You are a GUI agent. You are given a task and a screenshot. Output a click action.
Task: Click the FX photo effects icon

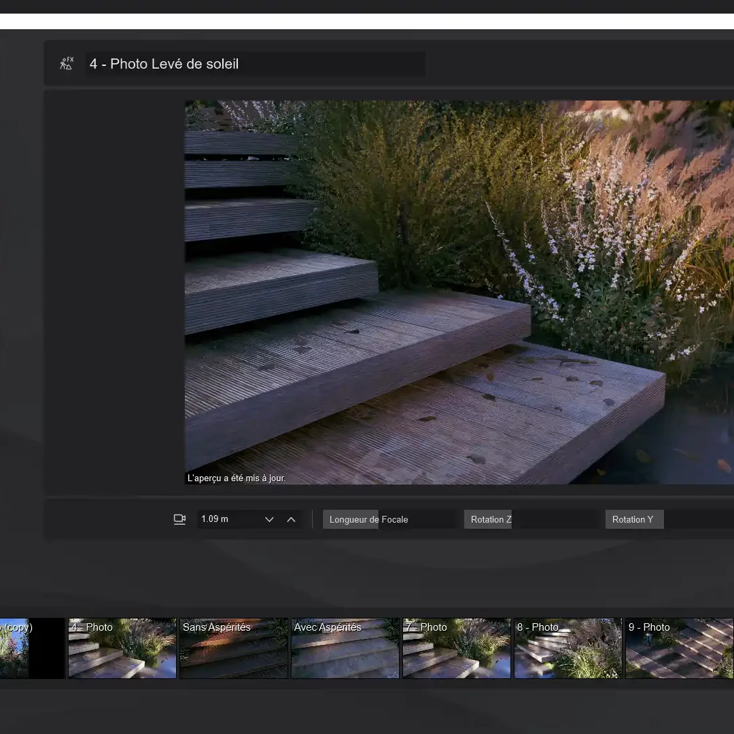tap(66, 63)
